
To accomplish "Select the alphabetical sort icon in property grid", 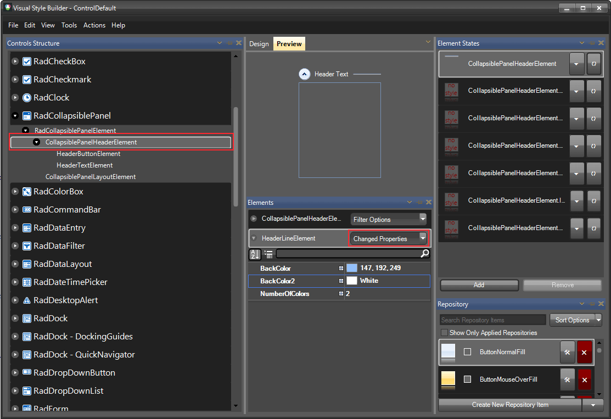I will (254, 254).
